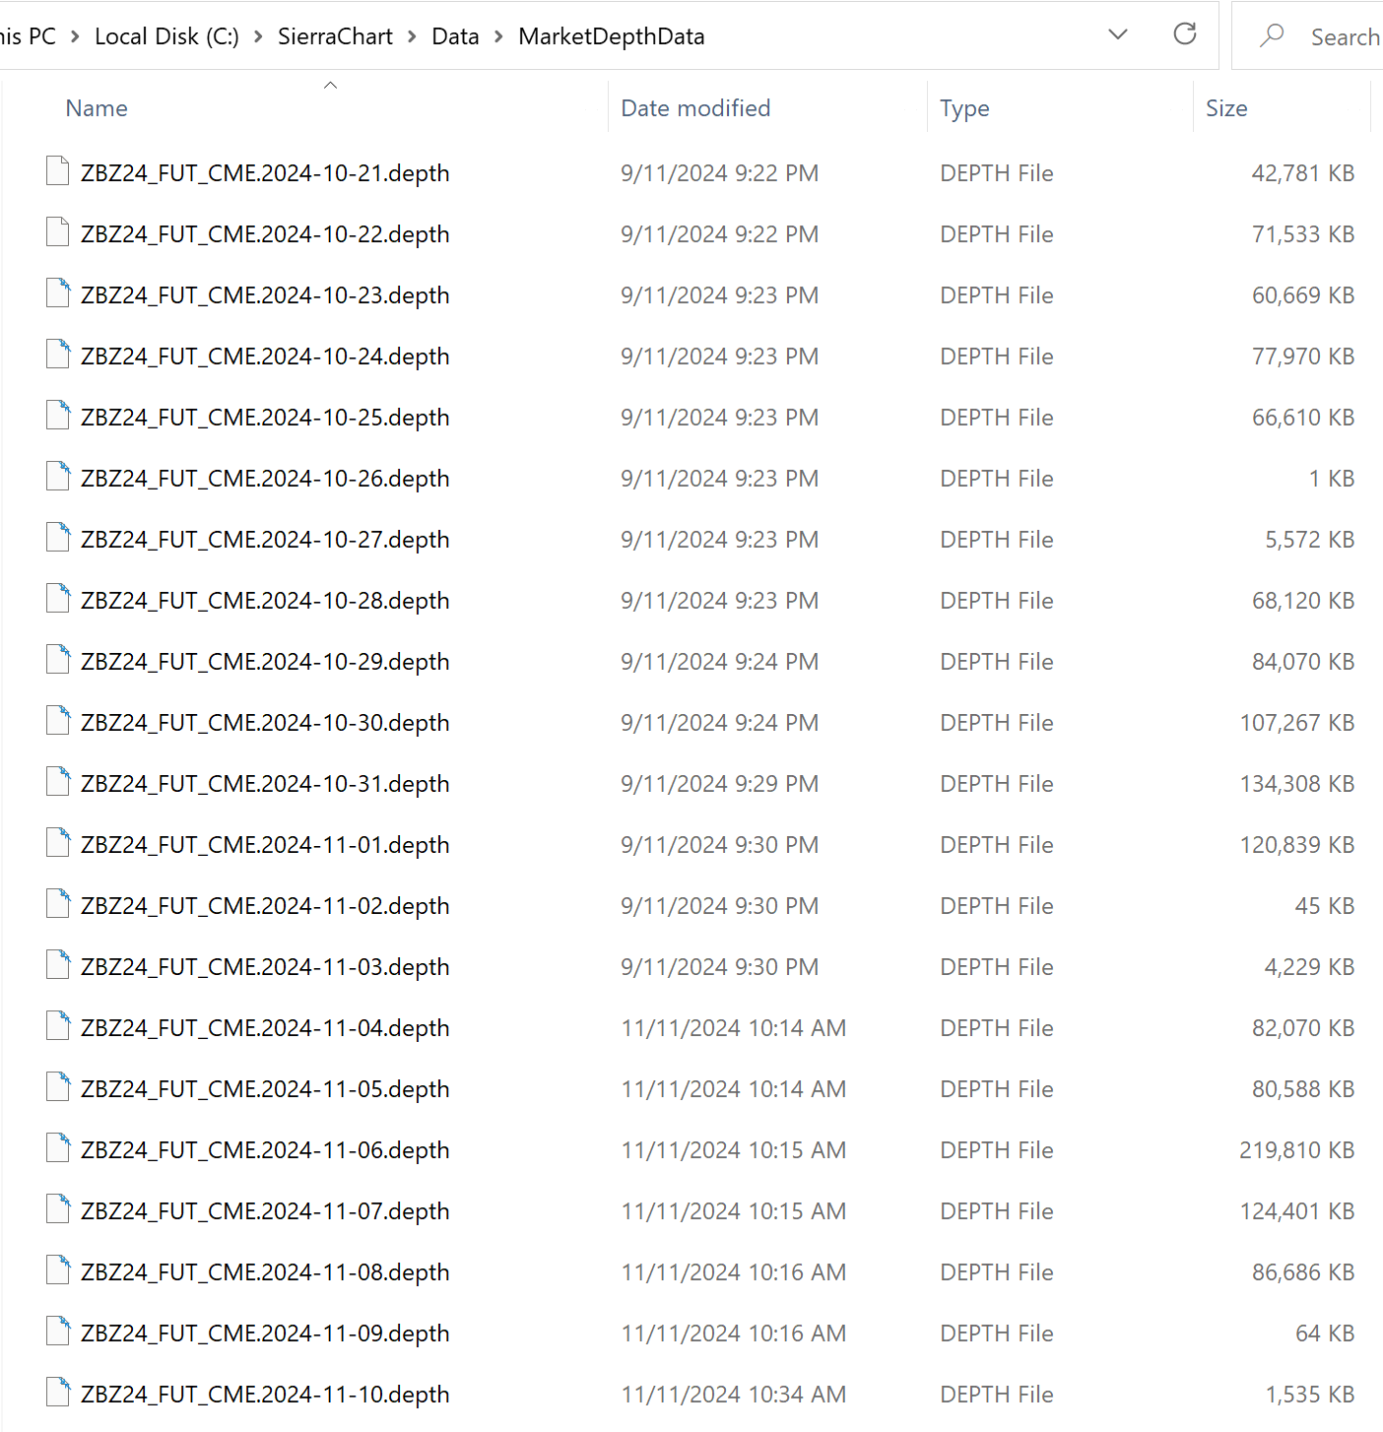Open the address bar history dropdown

pos(1118,34)
